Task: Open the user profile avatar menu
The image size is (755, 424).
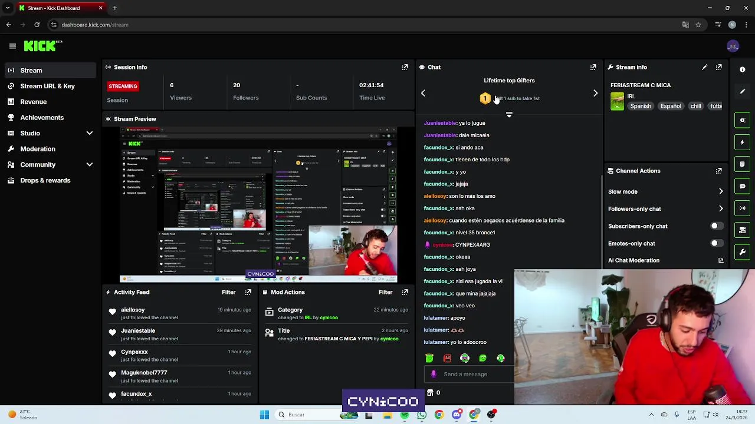Action: point(733,46)
